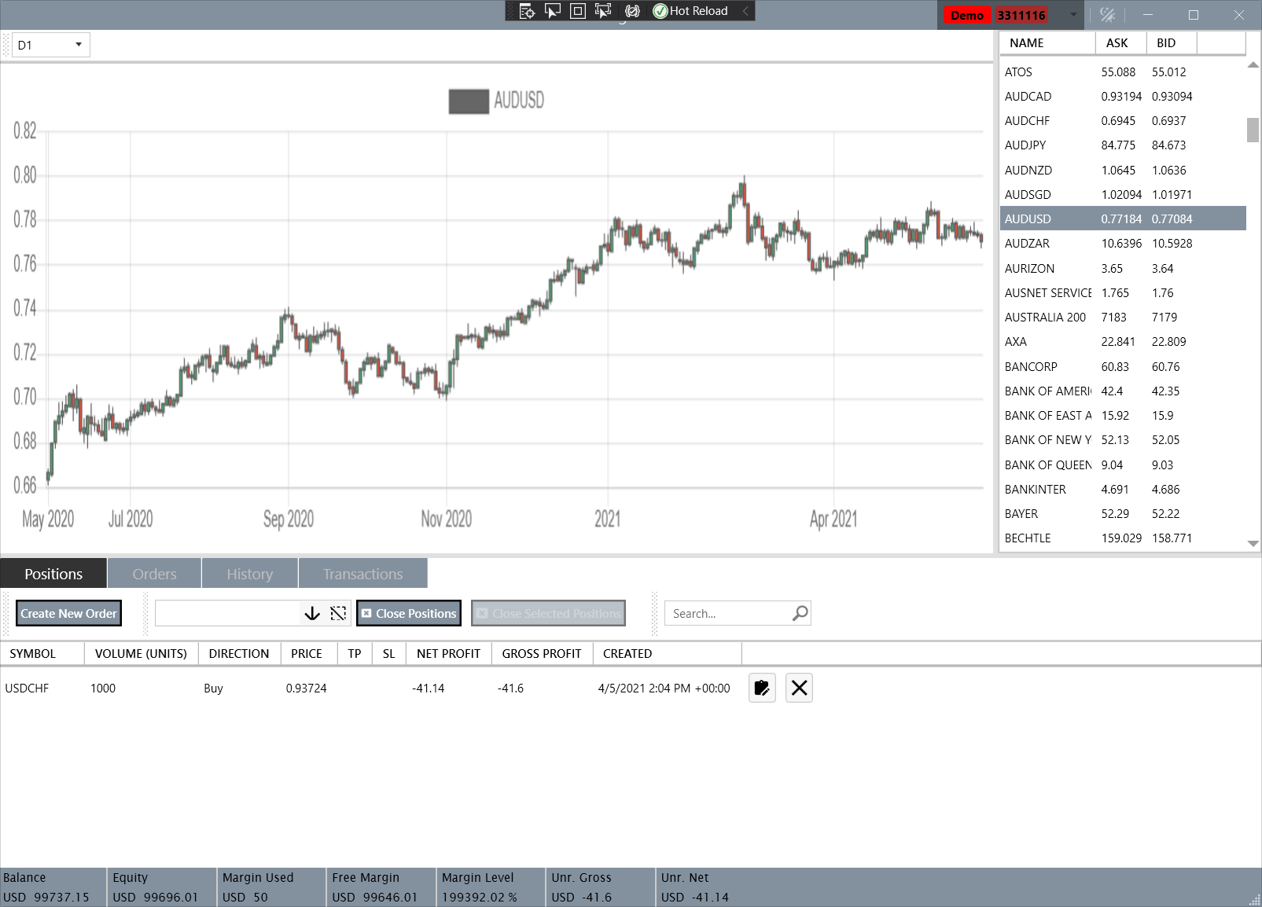
Task: Switch to the Orders tab
Action: tap(154, 574)
